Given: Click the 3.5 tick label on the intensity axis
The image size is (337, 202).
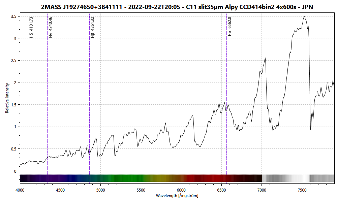Looking at the screenshot, I should [14, 16].
